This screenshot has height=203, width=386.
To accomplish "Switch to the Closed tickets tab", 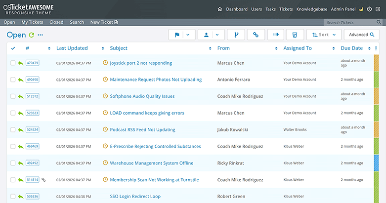I will [x=56, y=22].
